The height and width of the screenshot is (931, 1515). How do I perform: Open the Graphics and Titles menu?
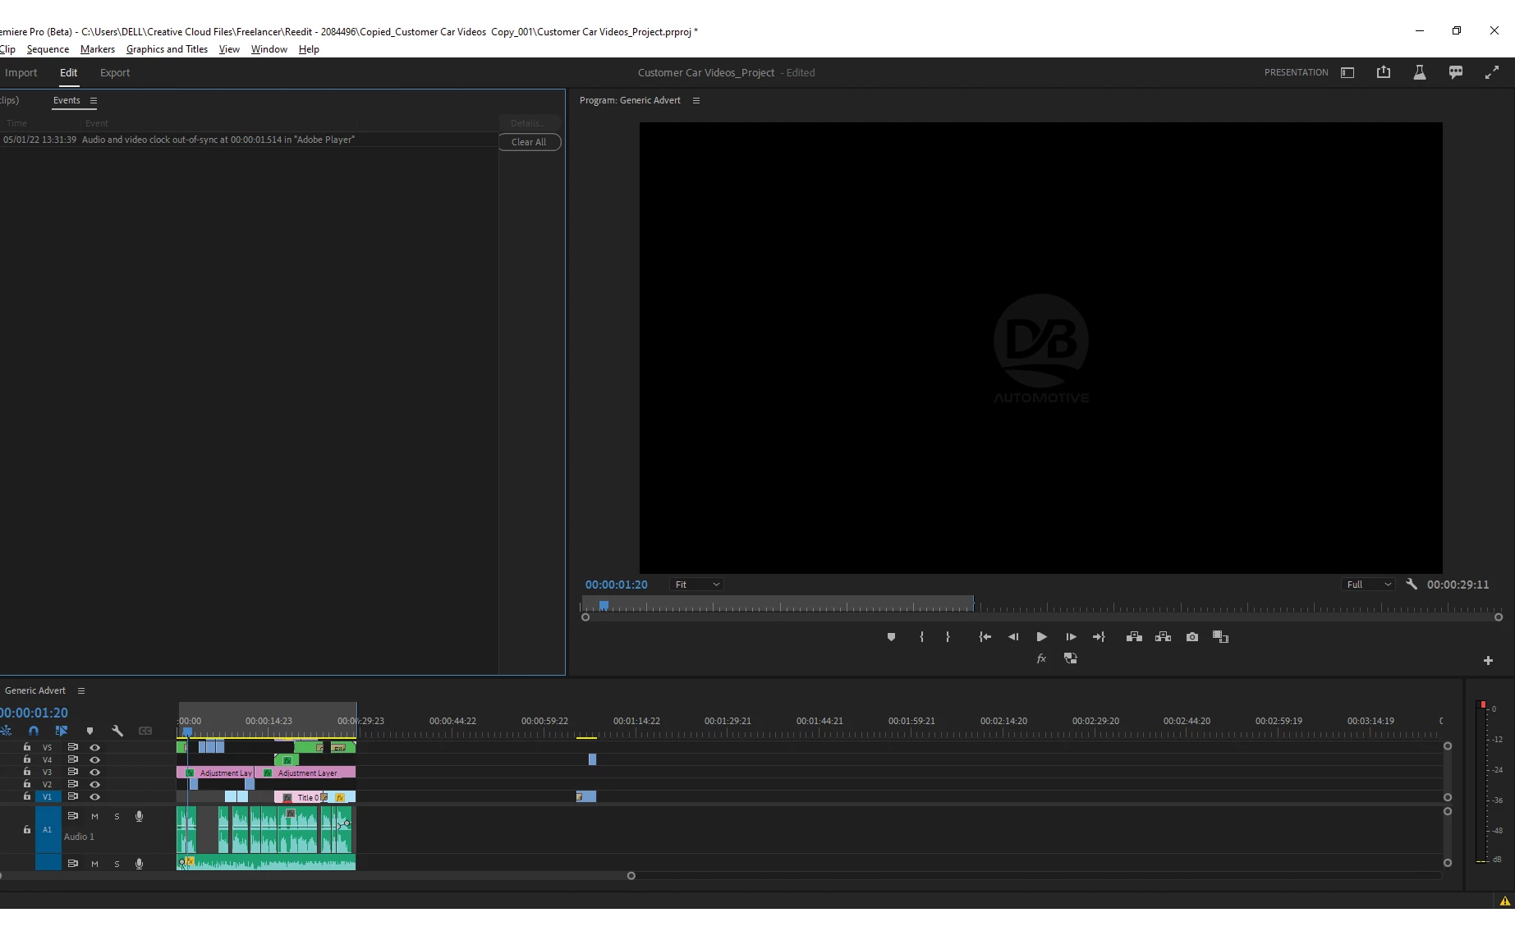click(167, 49)
